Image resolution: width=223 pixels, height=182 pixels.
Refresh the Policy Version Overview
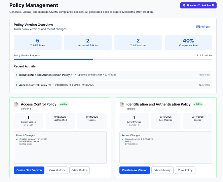point(203,27)
